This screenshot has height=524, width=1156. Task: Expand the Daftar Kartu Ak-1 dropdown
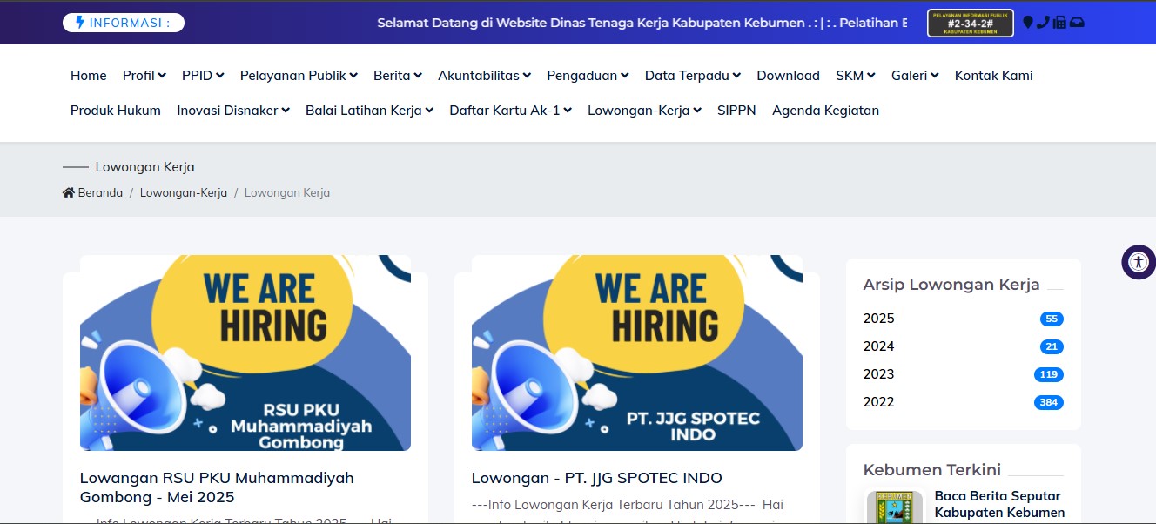[x=510, y=111]
